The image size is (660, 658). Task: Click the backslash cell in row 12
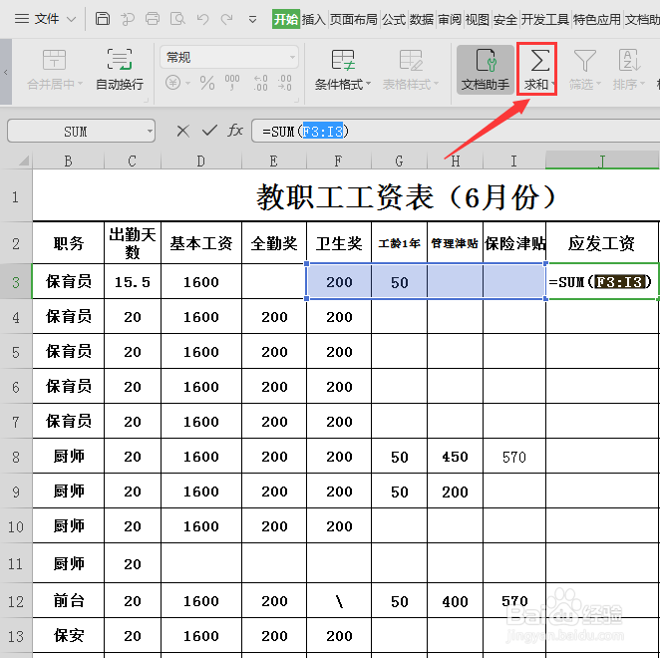[x=339, y=601]
